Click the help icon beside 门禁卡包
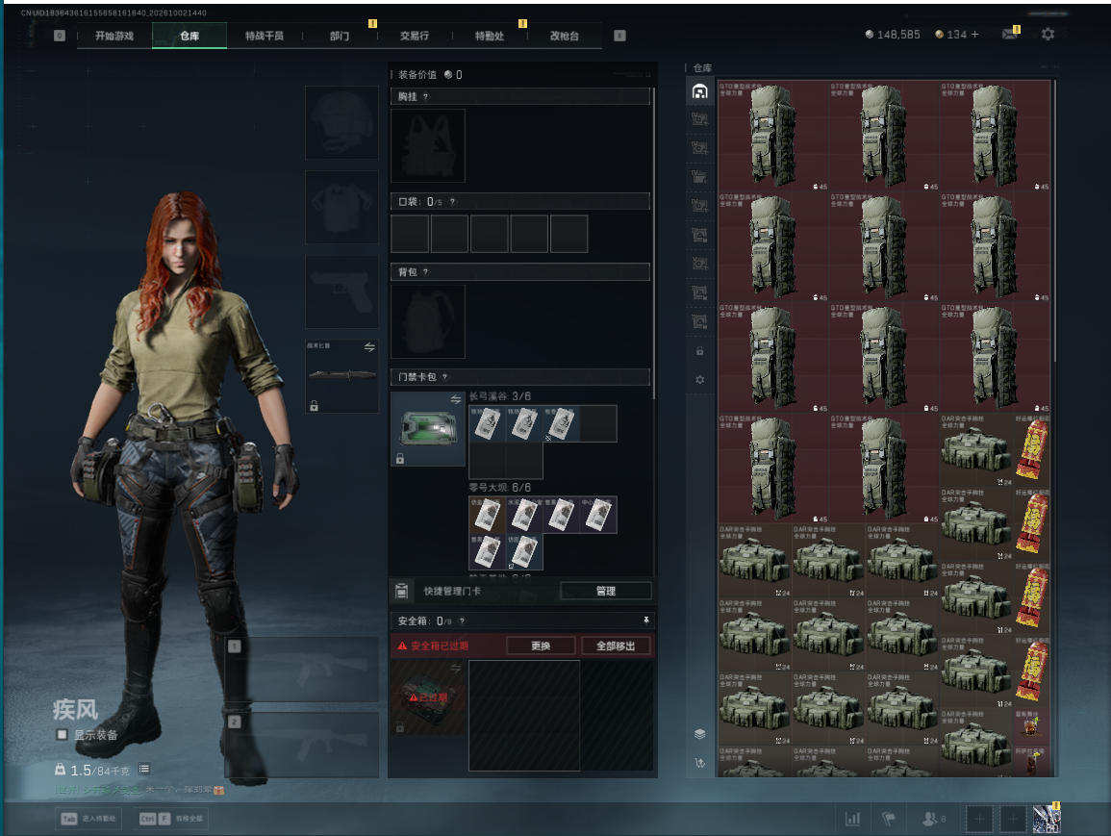Image resolution: width=1111 pixels, height=836 pixels. click(444, 377)
